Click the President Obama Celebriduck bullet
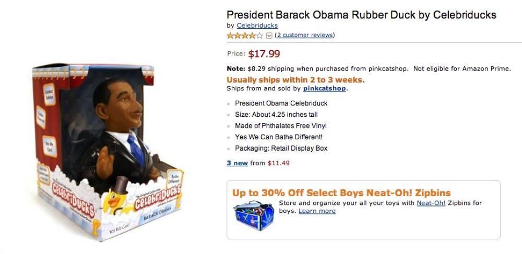This screenshot has height=254, width=522. 281,103
